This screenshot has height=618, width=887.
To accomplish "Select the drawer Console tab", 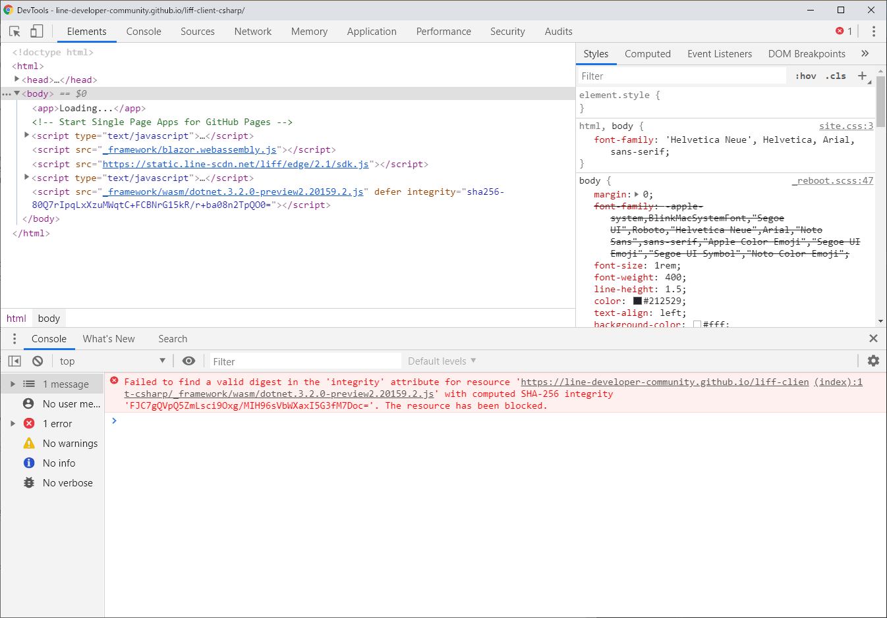I will [49, 339].
